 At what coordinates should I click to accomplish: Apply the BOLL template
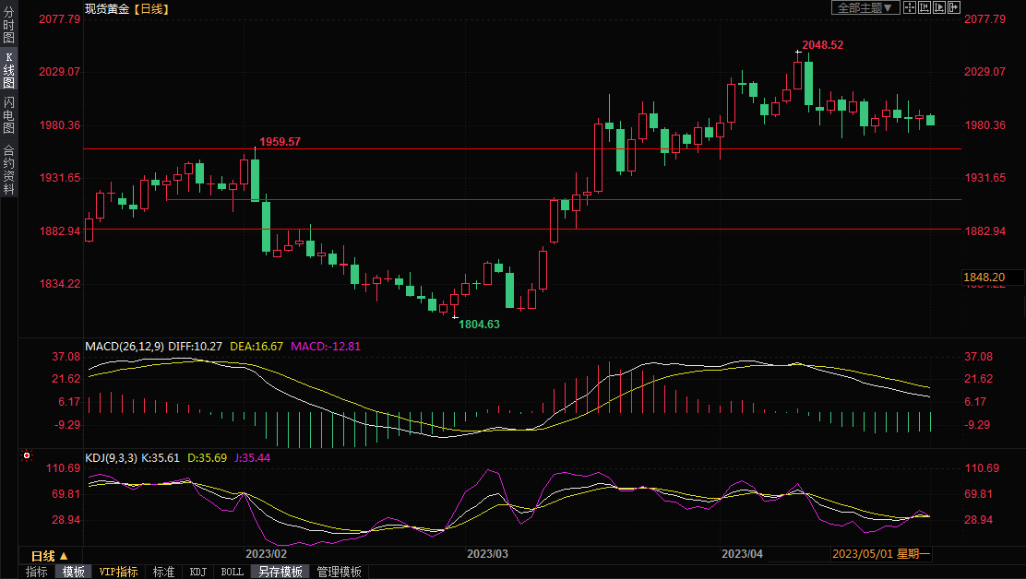tap(232, 572)
